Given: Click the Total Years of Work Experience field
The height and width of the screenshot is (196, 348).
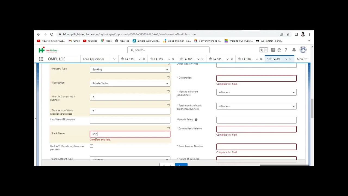Looking at the screenshot, I should pyautogui.click(x=130, y=111).
